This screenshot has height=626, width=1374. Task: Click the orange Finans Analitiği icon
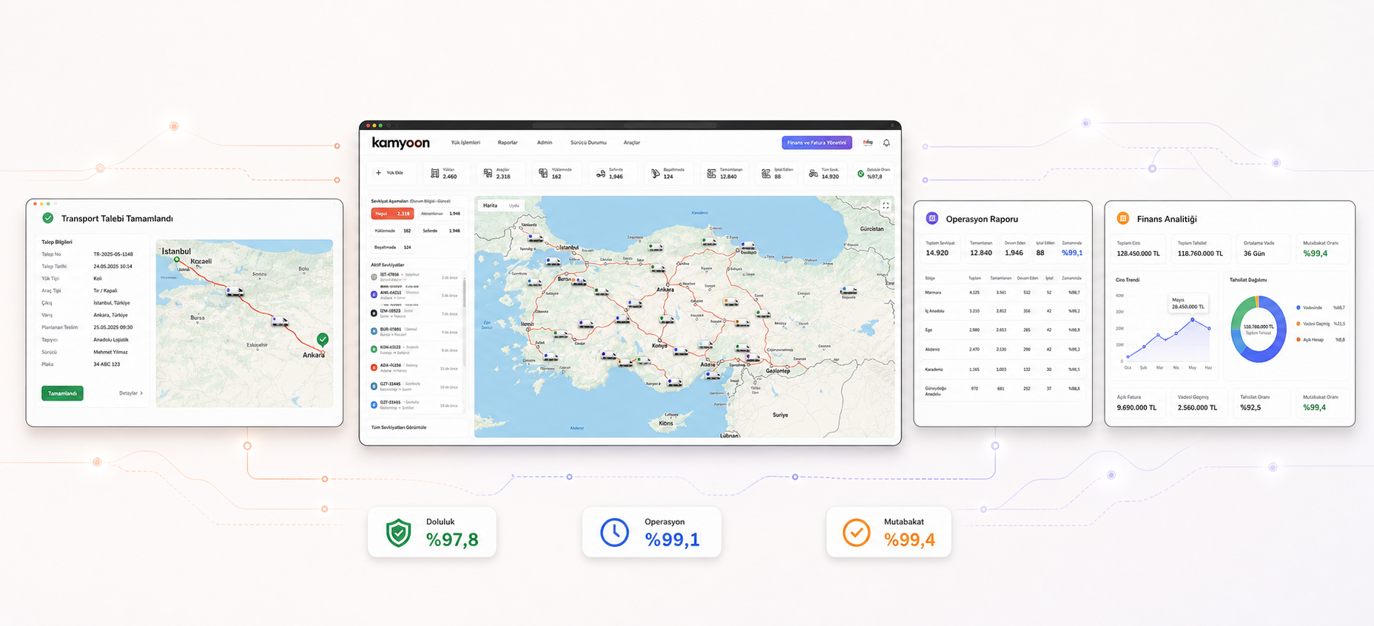coord(1123,218)
